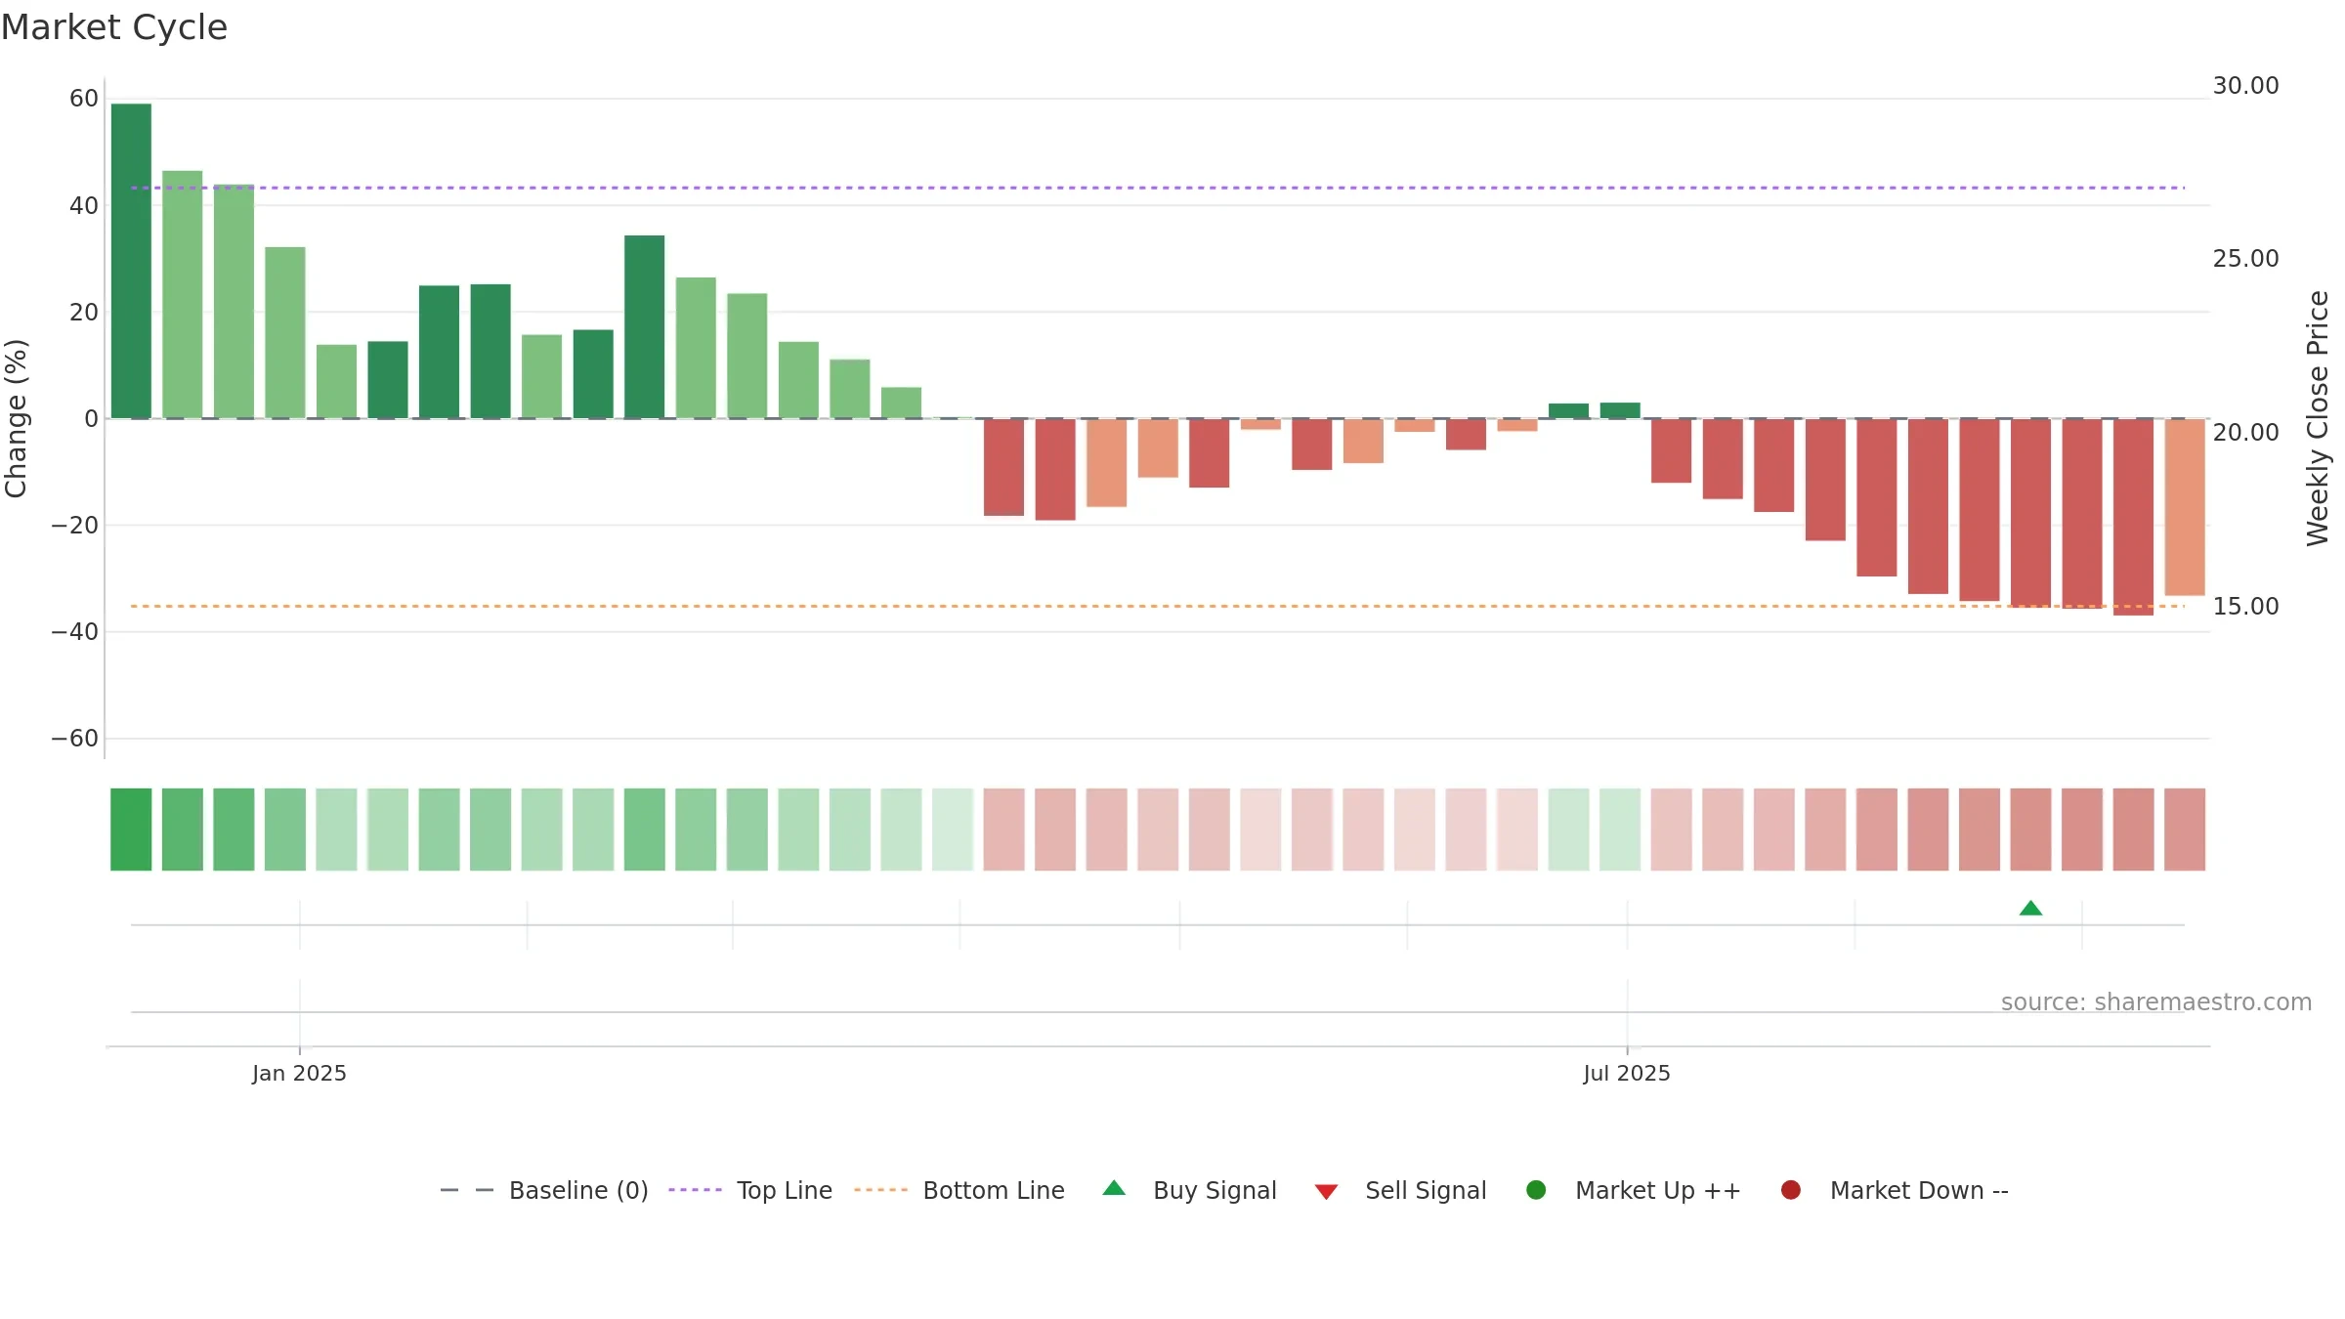Toggle the Baseline (0) legend entry
2345x1319 pixels.
(x=544, y=1190)
